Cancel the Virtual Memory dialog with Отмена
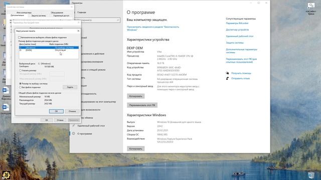 (x=72, y=111)
